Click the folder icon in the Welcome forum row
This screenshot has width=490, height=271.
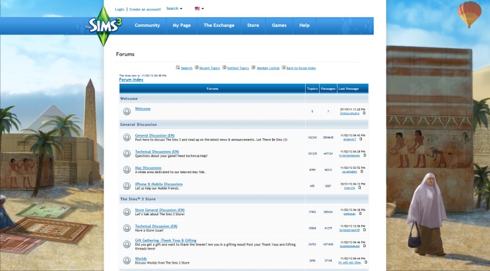point(127,111)
